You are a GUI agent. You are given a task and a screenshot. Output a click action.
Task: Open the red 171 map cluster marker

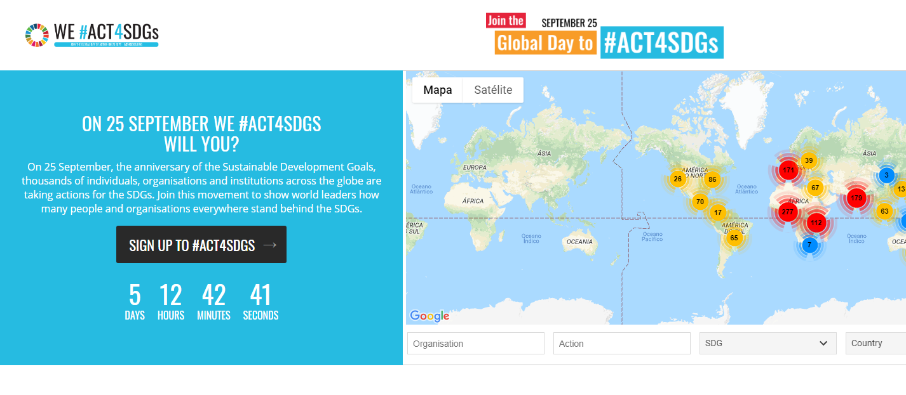coord(788,170)
